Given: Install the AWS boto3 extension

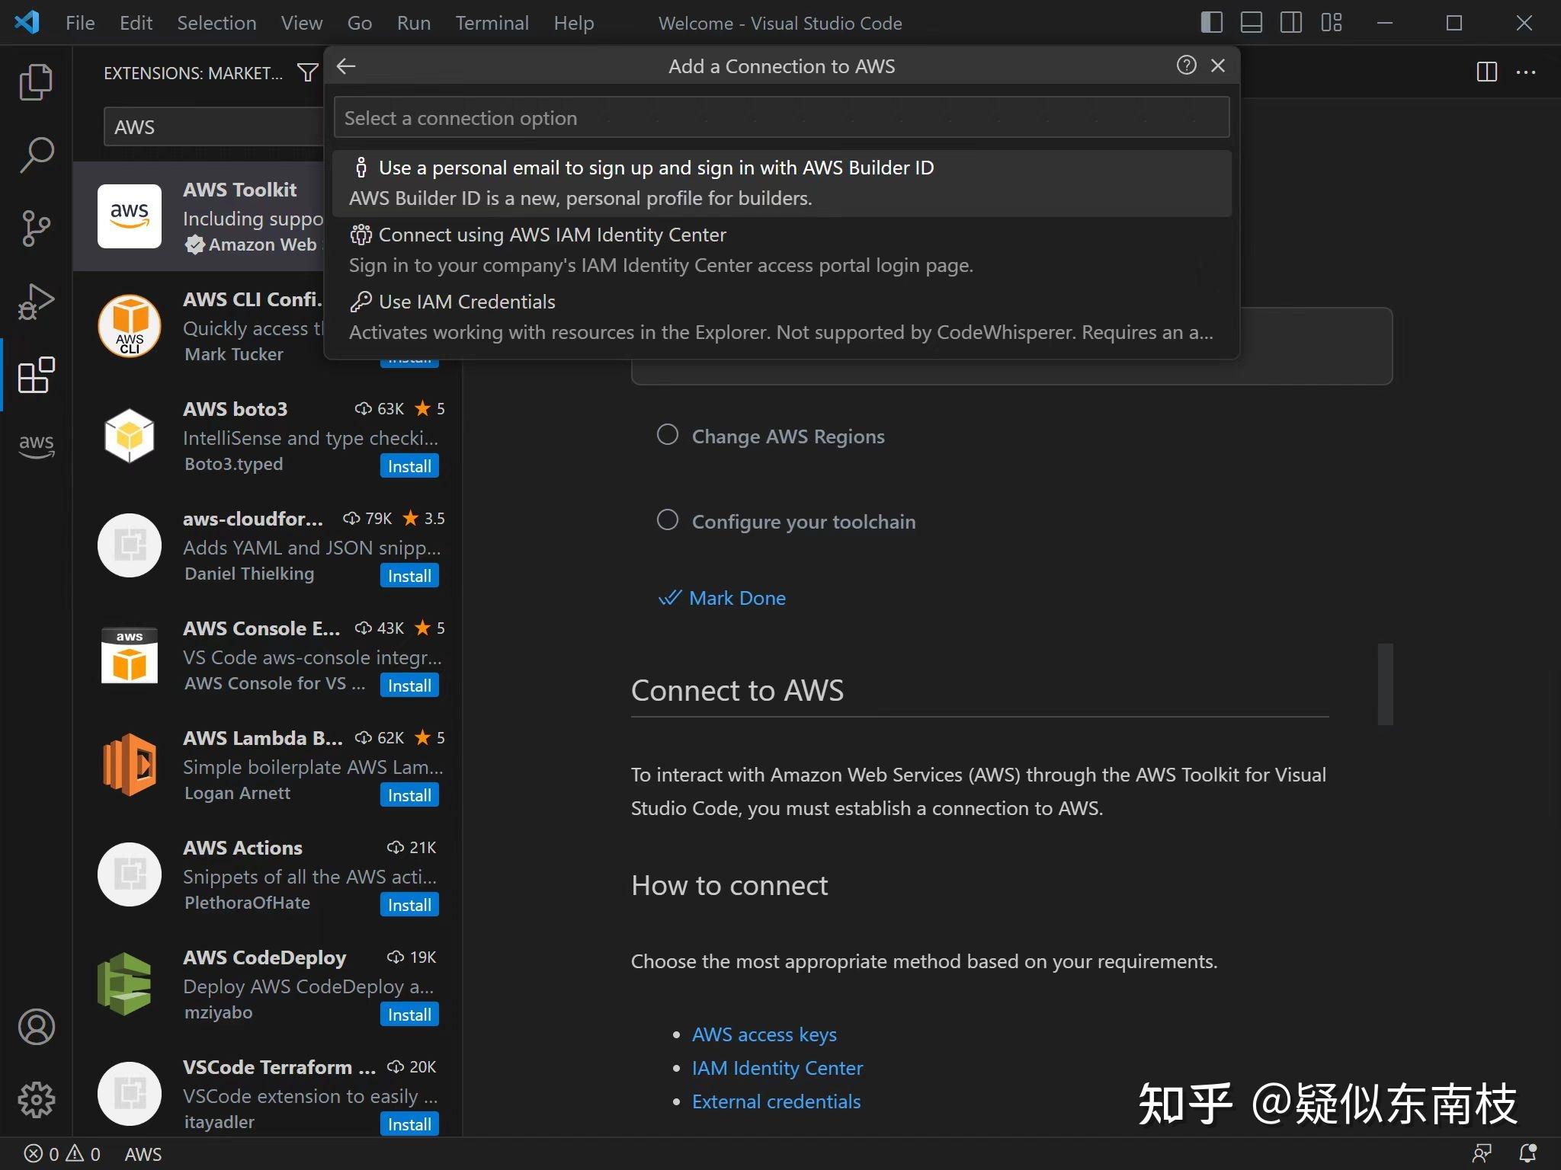Looking at the screenshot, I should click(x=409, y=465).
